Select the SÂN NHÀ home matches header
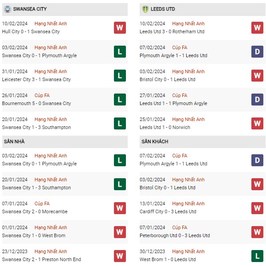This screenshot has height=266, width=266. click(x=65, y=142)
